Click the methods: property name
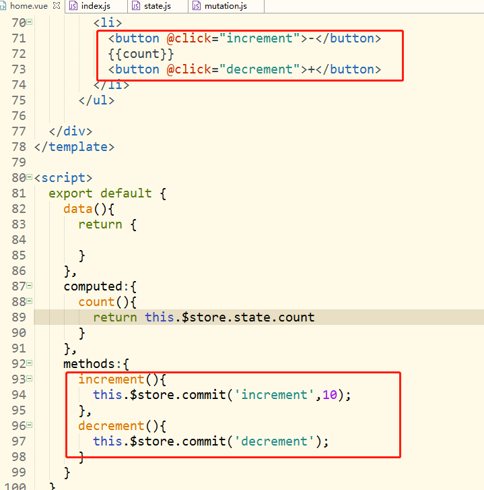The width and height of the screenshot is (484, 490). pos(92,364)
